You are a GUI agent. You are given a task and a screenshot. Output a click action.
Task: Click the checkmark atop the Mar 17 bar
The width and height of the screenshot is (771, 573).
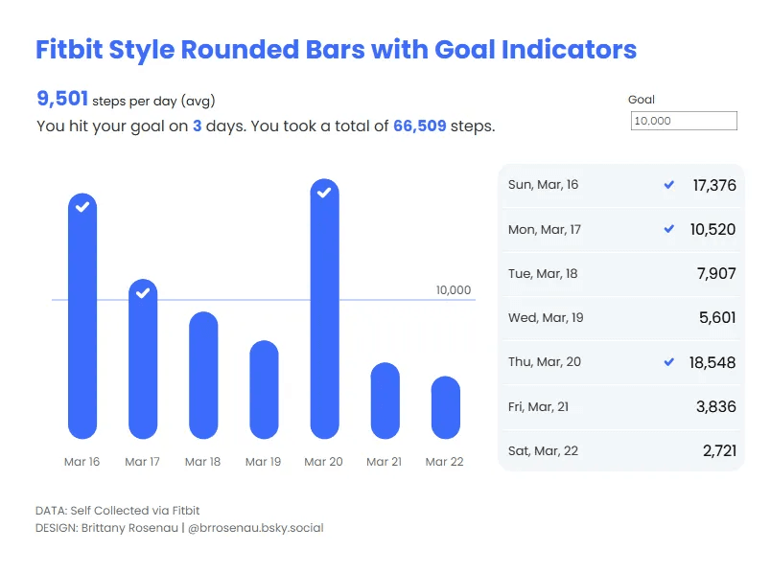click(x=143, y=292)
